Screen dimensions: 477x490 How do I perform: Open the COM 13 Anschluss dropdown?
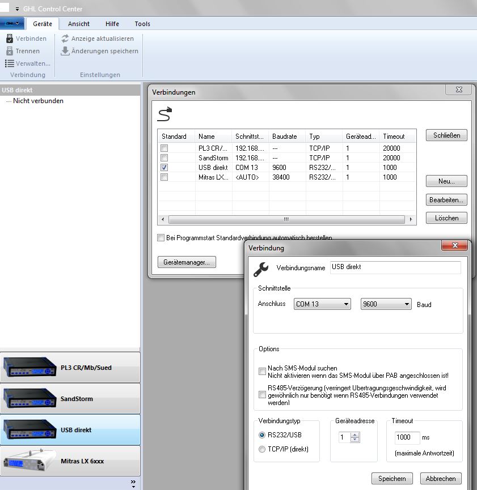coord(322,304)
